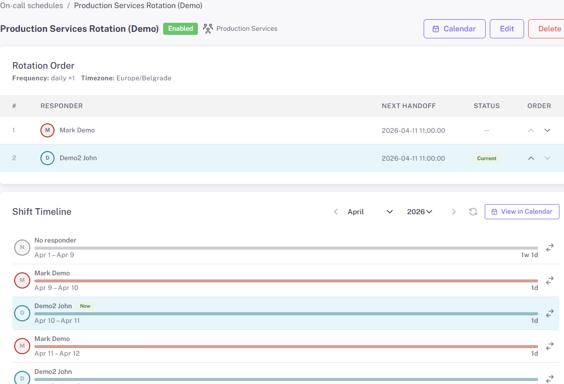This screenshot has width=564, height=384.
Task: Click View in Calendar
Action: pos(522,212)
